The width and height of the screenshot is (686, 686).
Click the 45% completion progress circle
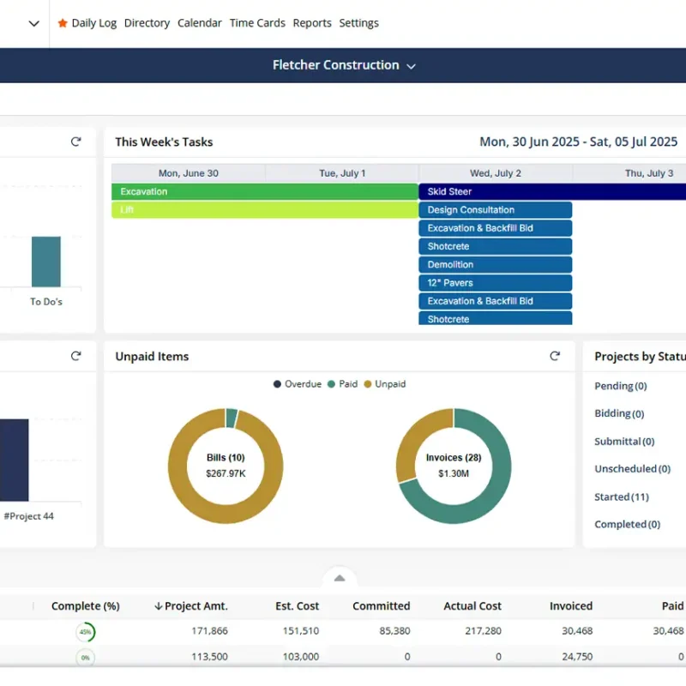(85, 632)
